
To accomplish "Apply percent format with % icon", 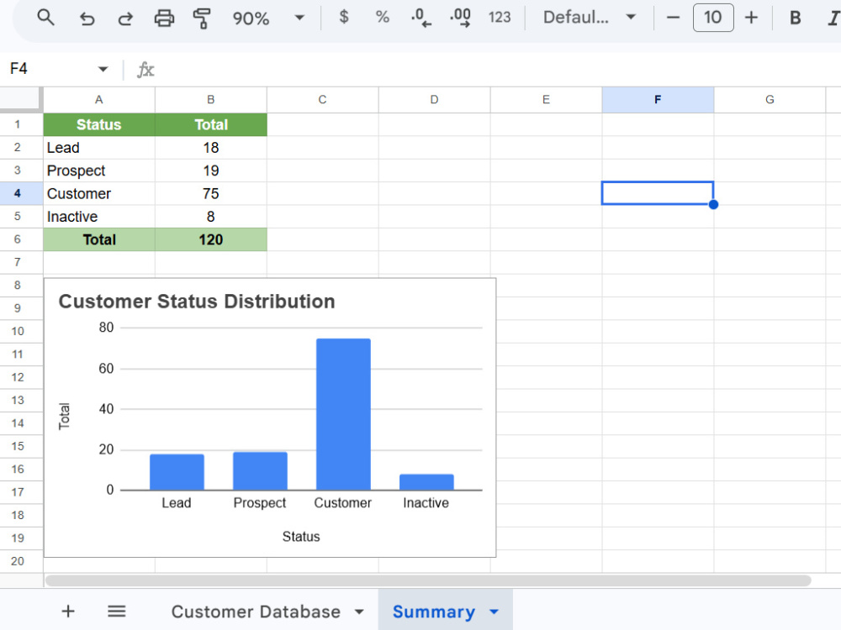I will tap(383, 17).
